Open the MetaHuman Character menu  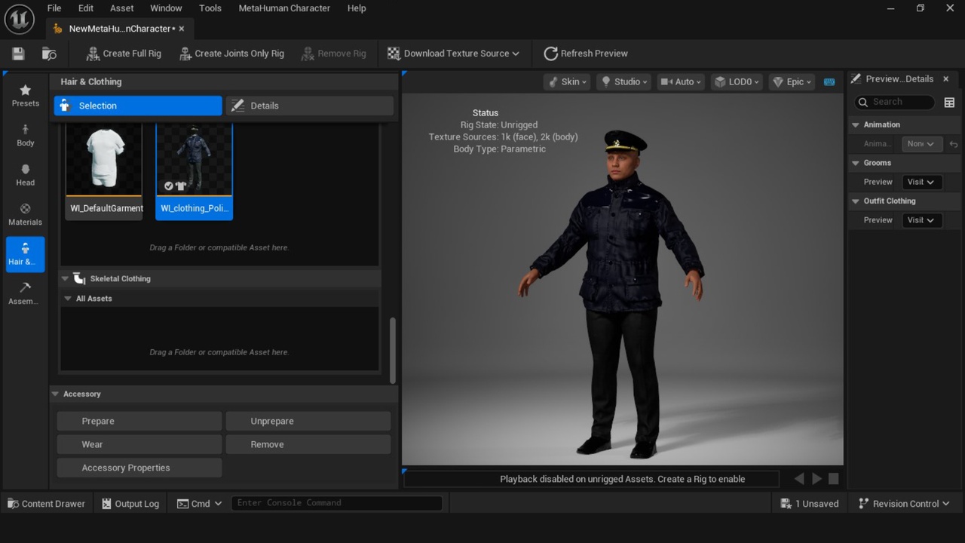tap(284, 8)
